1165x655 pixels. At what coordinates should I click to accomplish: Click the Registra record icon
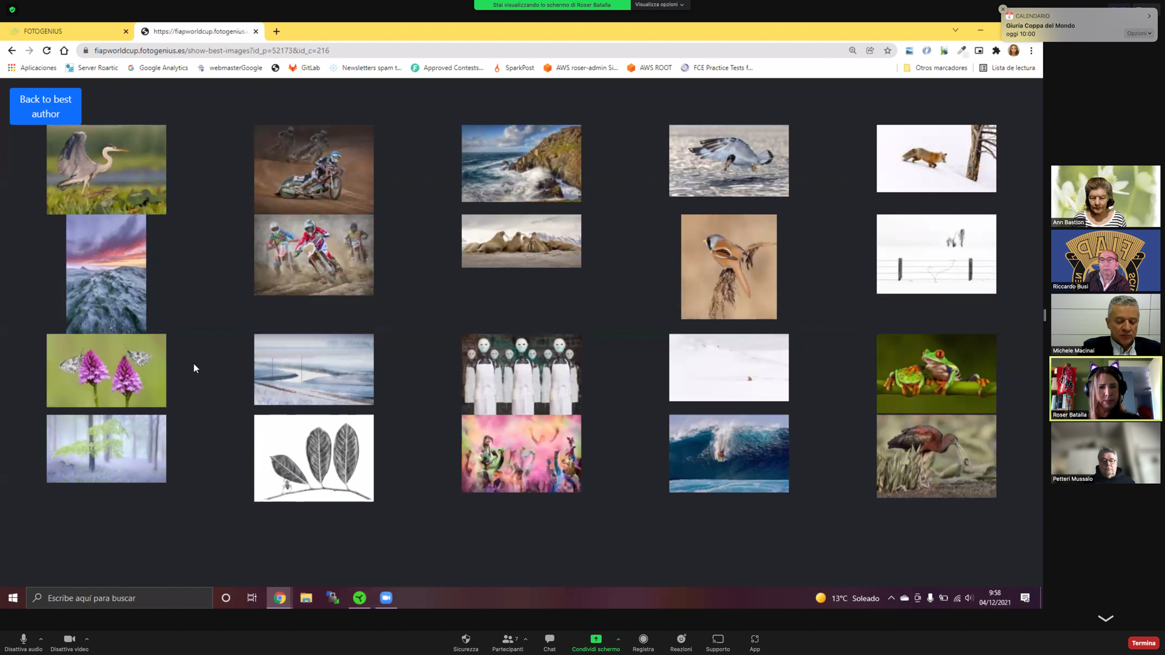[x=643, y=639]
